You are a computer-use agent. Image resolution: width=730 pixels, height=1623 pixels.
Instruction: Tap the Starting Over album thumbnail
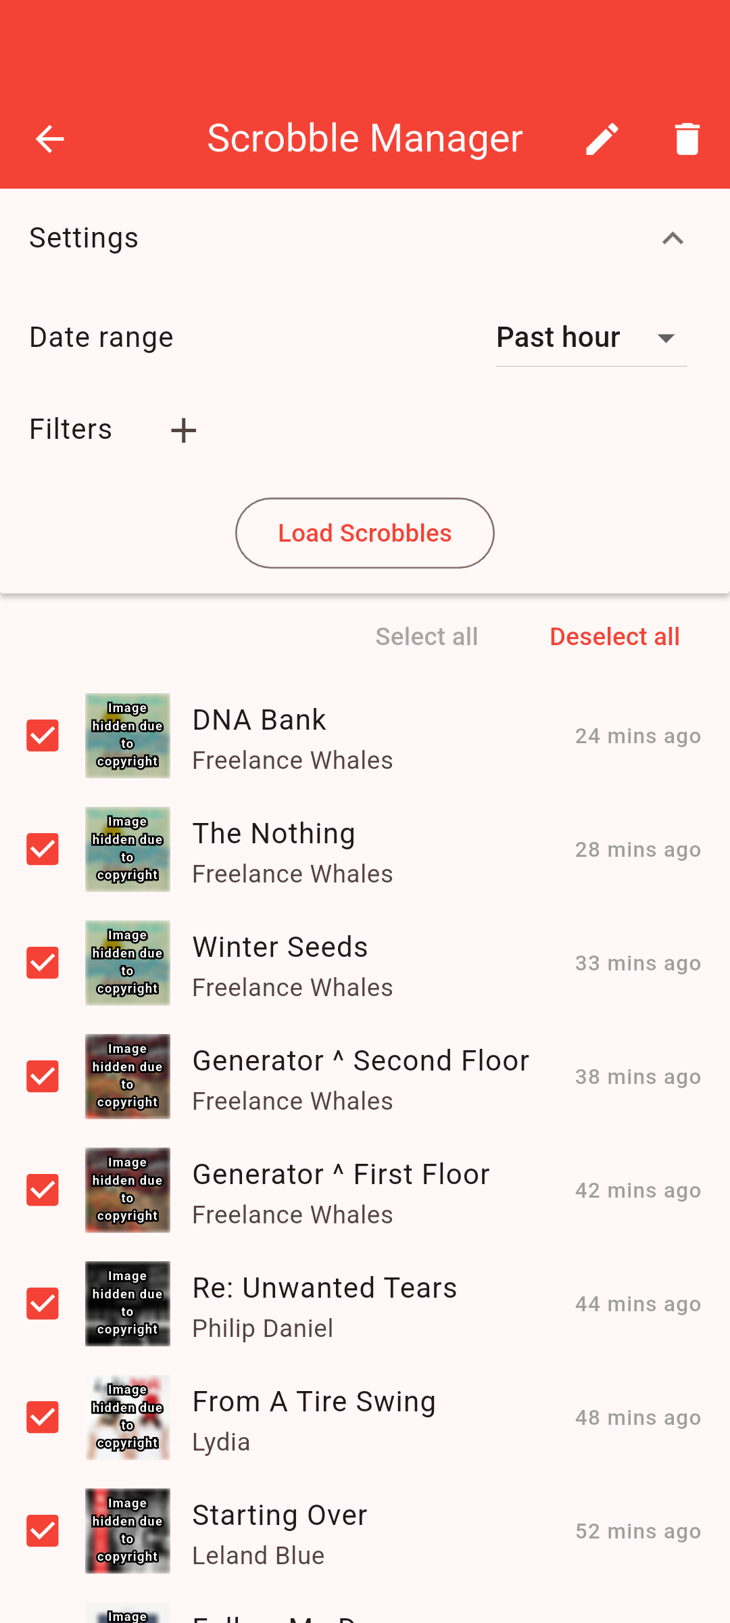pos(128,1531)
